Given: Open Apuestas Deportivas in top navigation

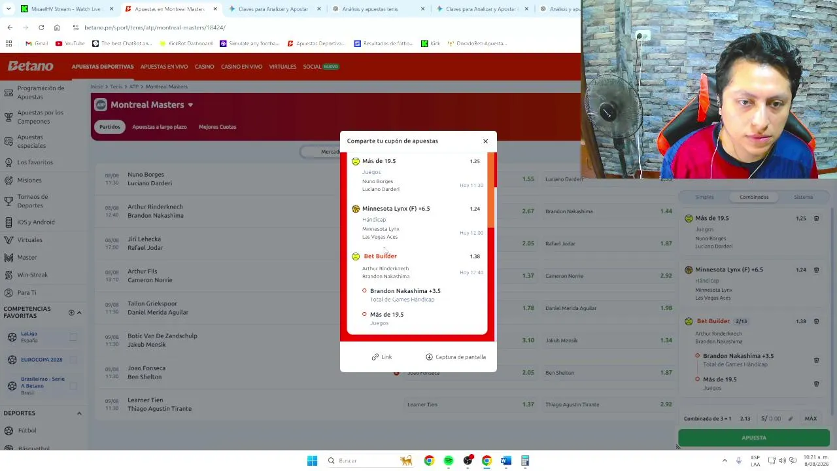Looking at the screenshot, I should (103, 67).
